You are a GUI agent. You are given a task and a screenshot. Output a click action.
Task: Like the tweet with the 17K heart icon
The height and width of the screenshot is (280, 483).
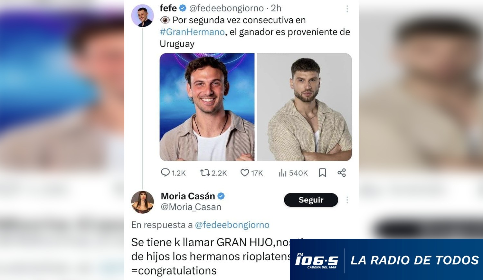(x=245, y=173)
